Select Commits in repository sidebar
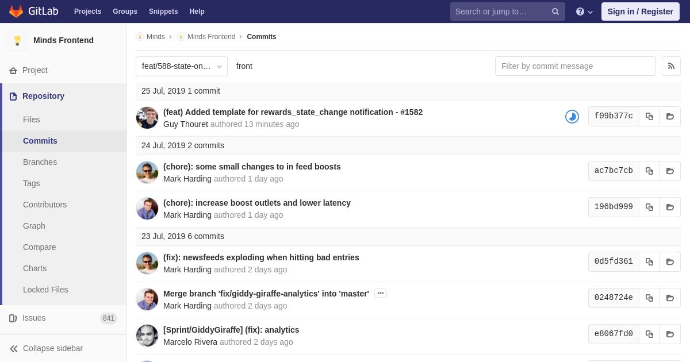 (40, 141)
